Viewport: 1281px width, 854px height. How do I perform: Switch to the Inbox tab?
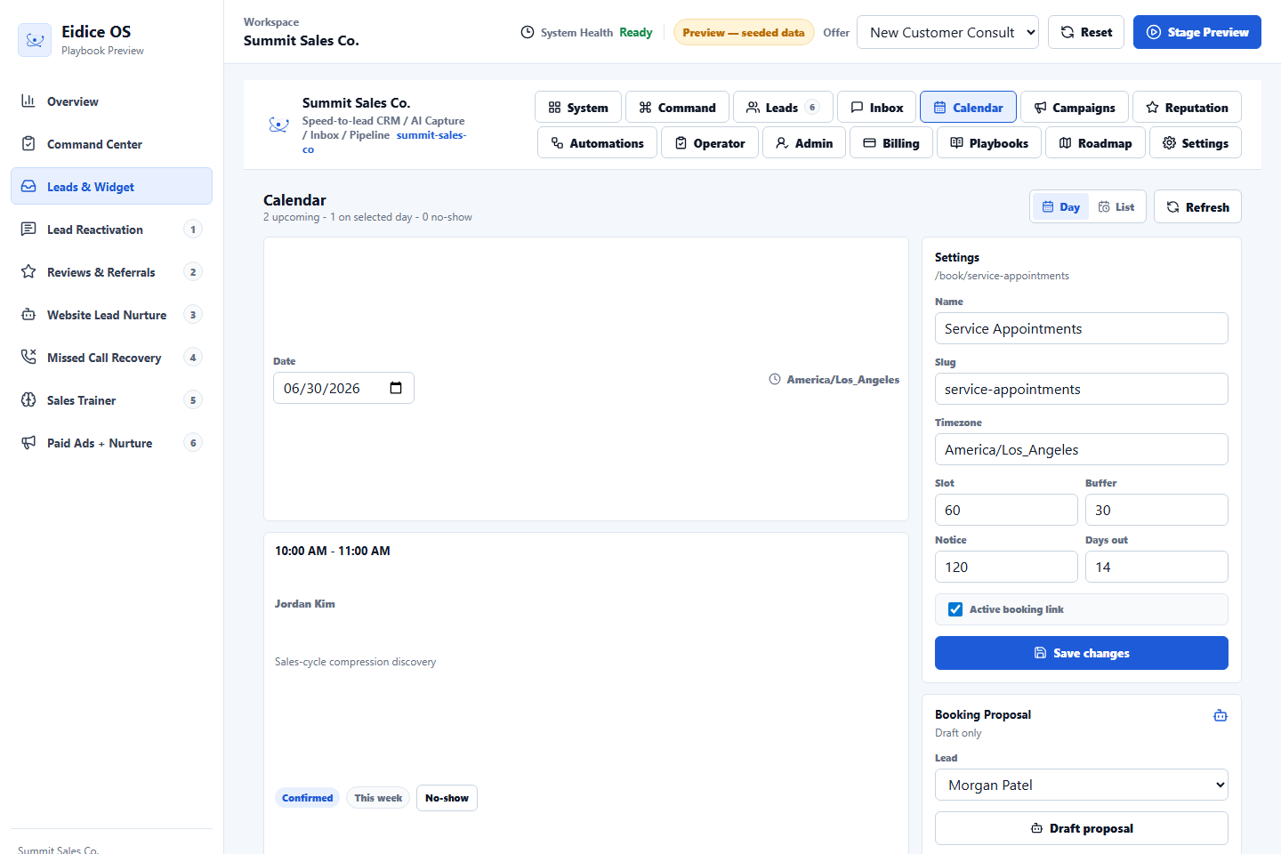[x=877, y=108]
